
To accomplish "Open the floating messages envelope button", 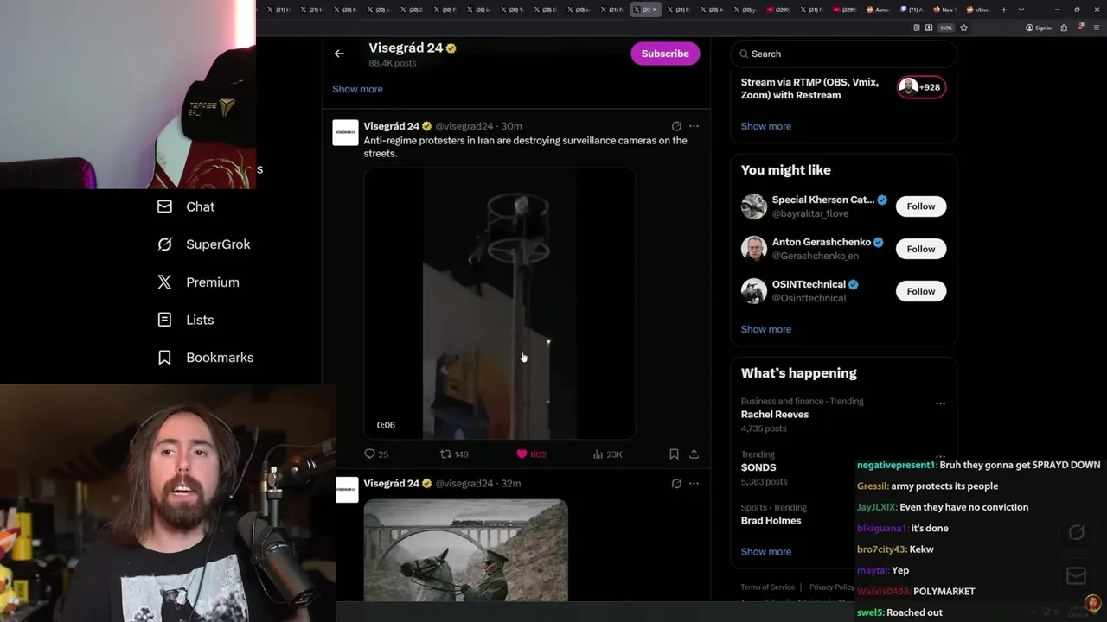I will 1076,575.
